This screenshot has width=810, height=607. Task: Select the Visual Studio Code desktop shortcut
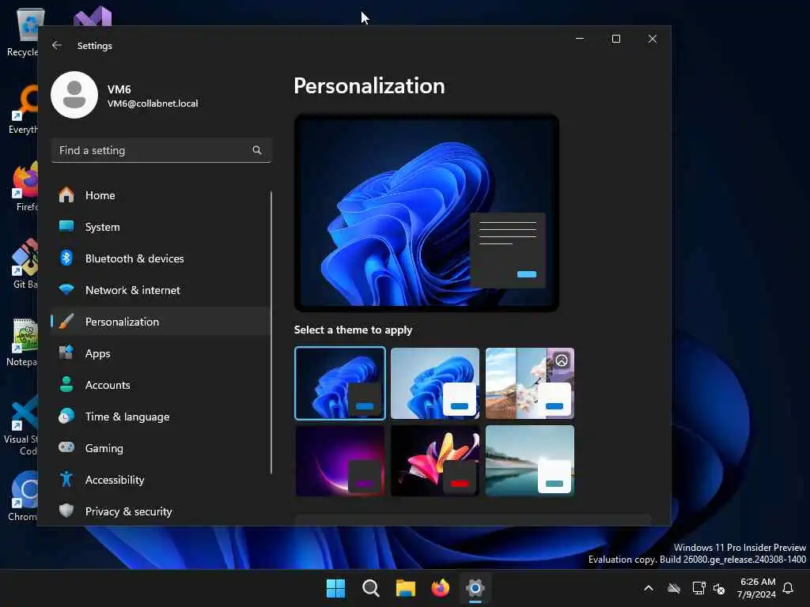[21, 425]
